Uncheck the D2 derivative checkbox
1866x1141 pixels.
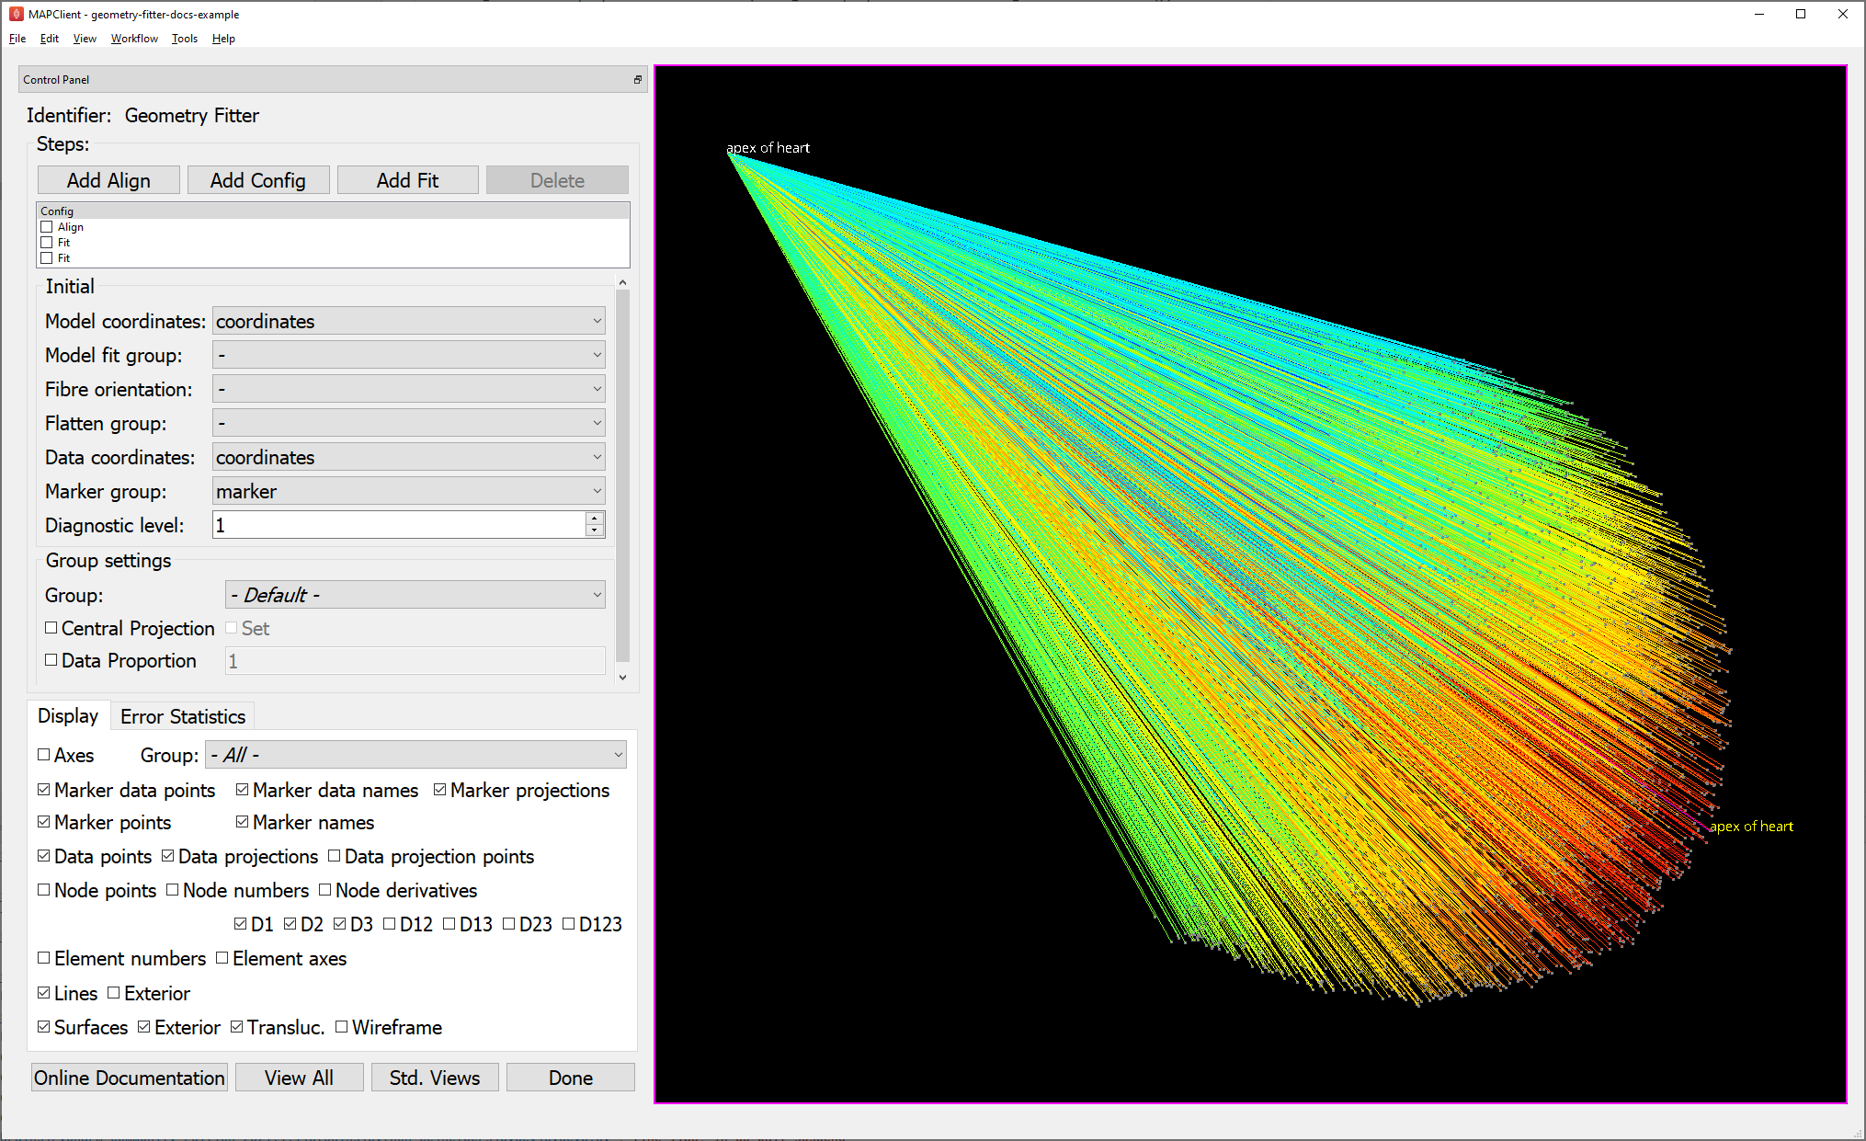[290, 924]
